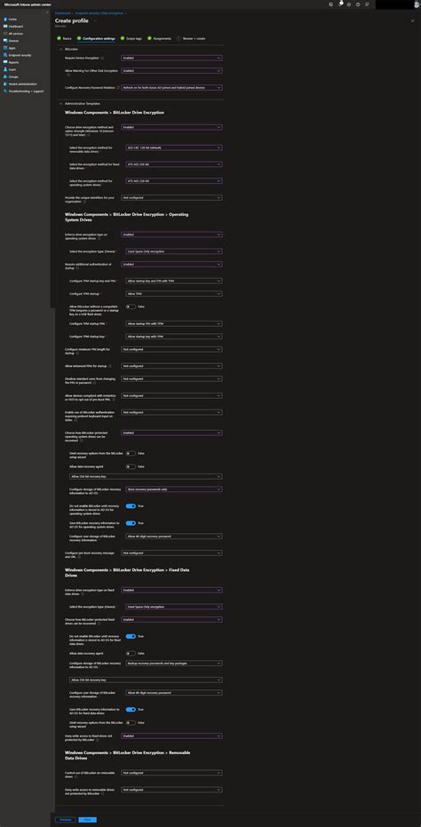
Task: Click the Previous button
Action: 66,820
